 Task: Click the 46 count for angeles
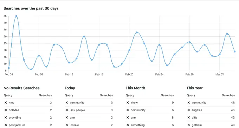pyautogui.click(x=233, y=110)
